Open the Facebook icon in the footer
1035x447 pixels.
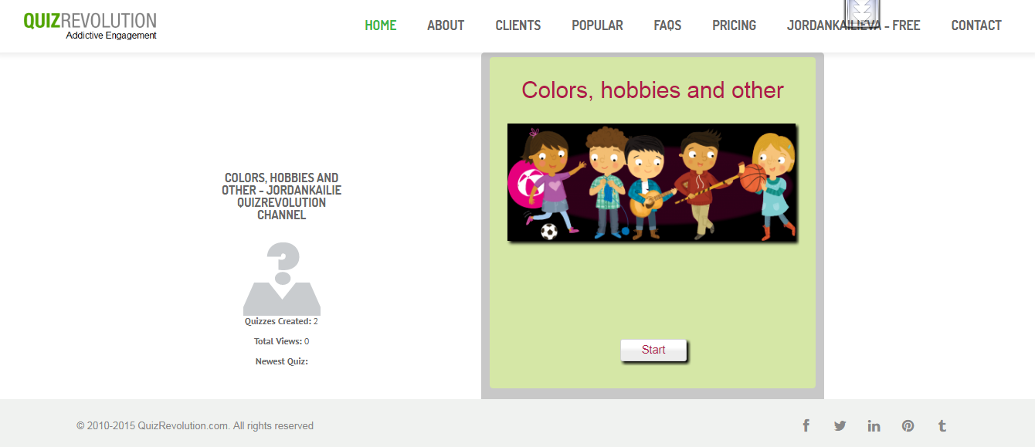806,425
